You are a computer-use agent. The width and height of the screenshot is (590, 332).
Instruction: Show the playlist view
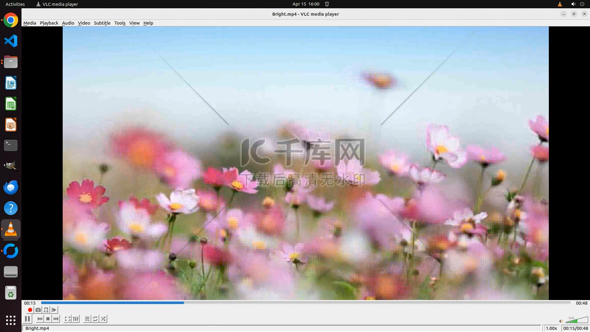(87, 319)
